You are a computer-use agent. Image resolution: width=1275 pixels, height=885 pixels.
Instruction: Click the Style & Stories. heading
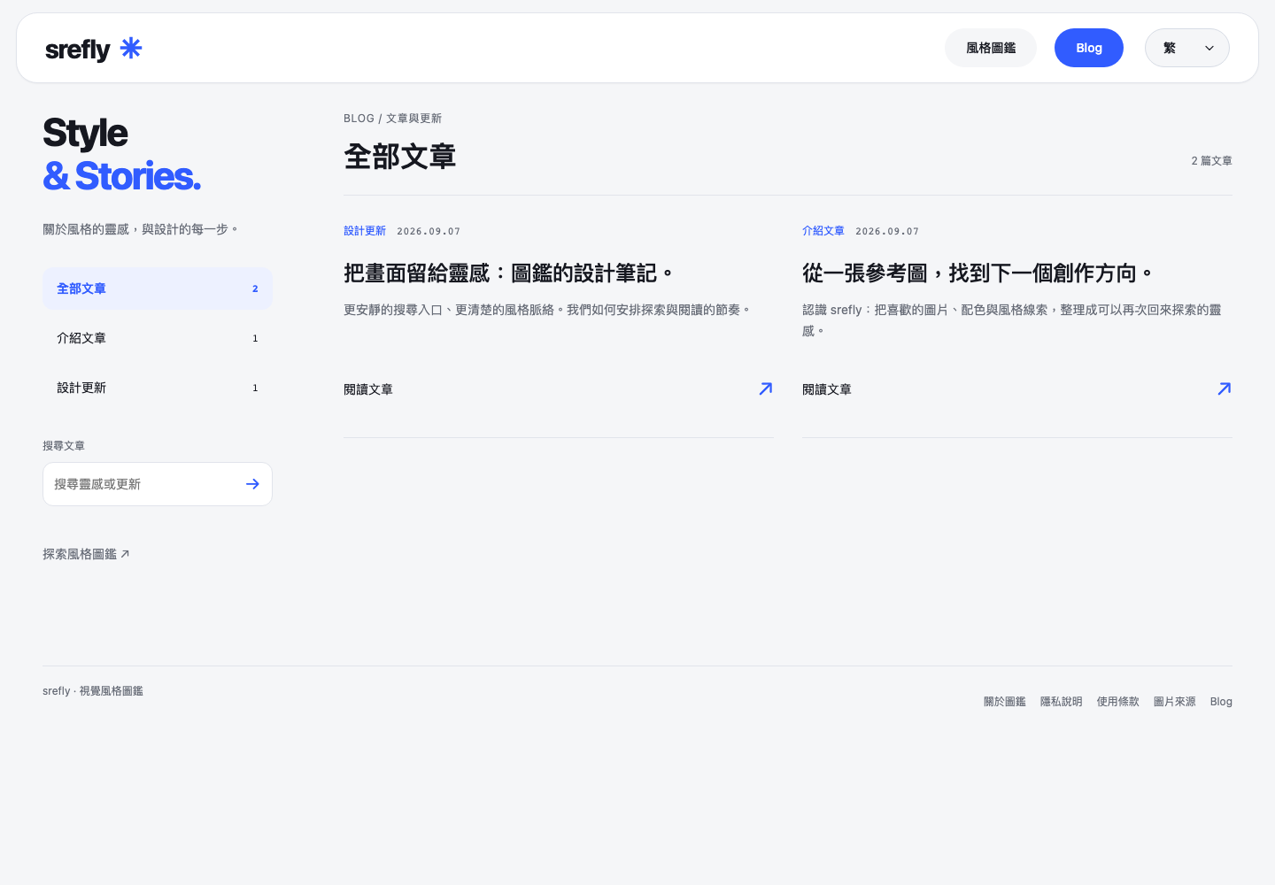coord(122,155)
